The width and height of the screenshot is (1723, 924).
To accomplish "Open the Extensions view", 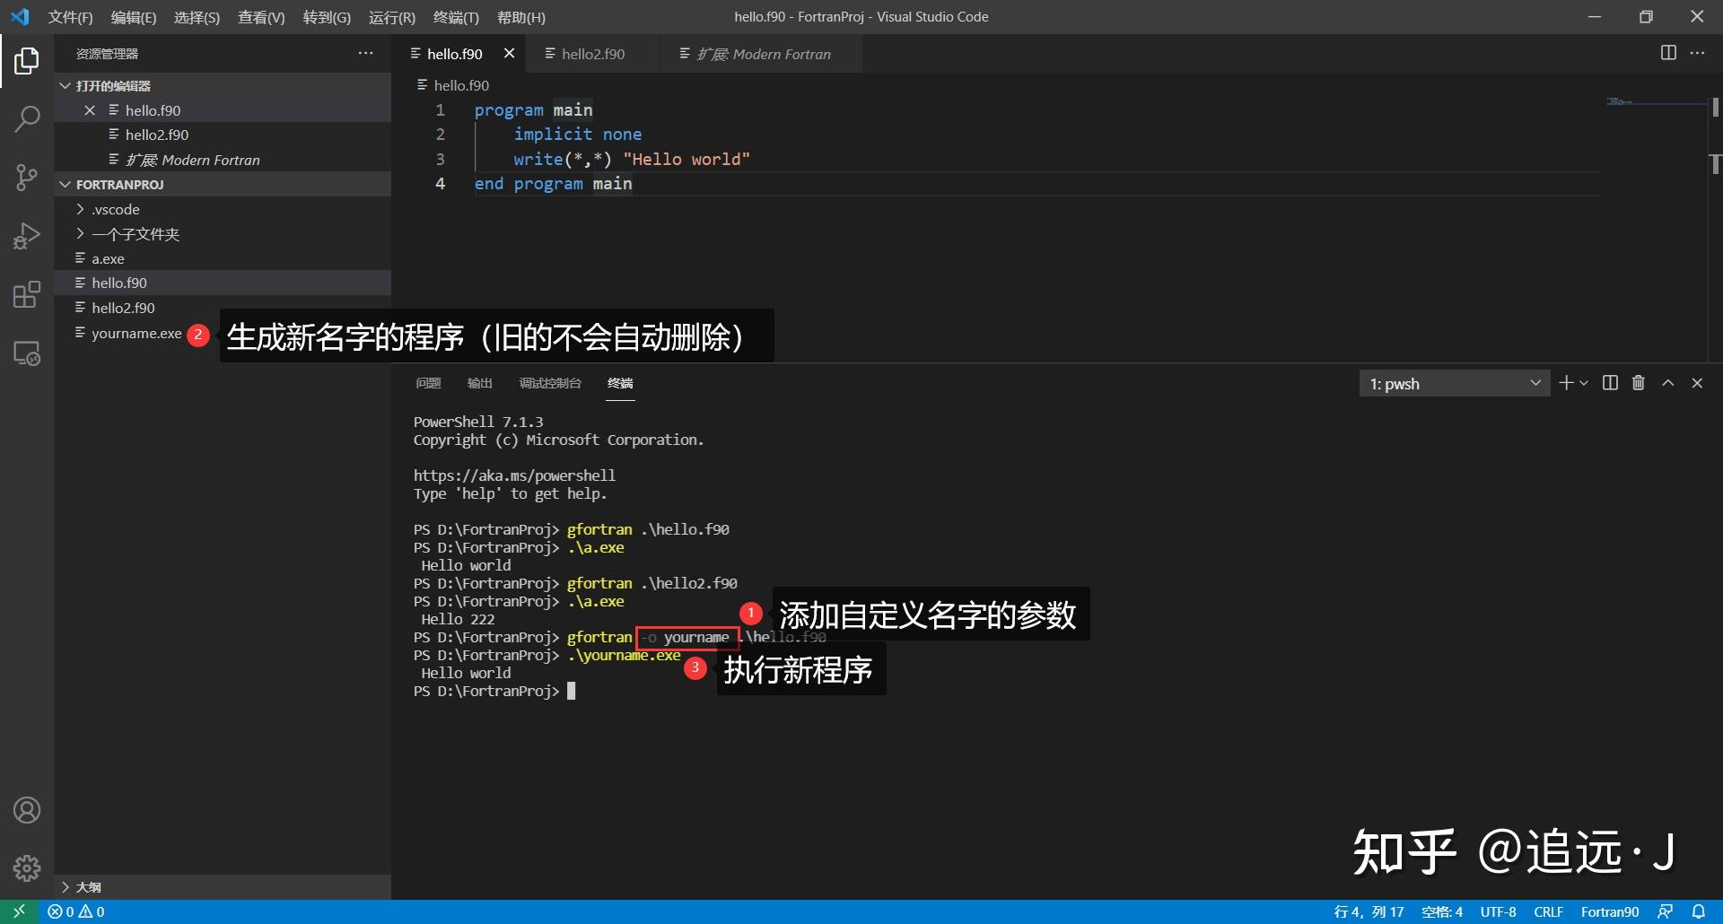I will tap(27, 294).
